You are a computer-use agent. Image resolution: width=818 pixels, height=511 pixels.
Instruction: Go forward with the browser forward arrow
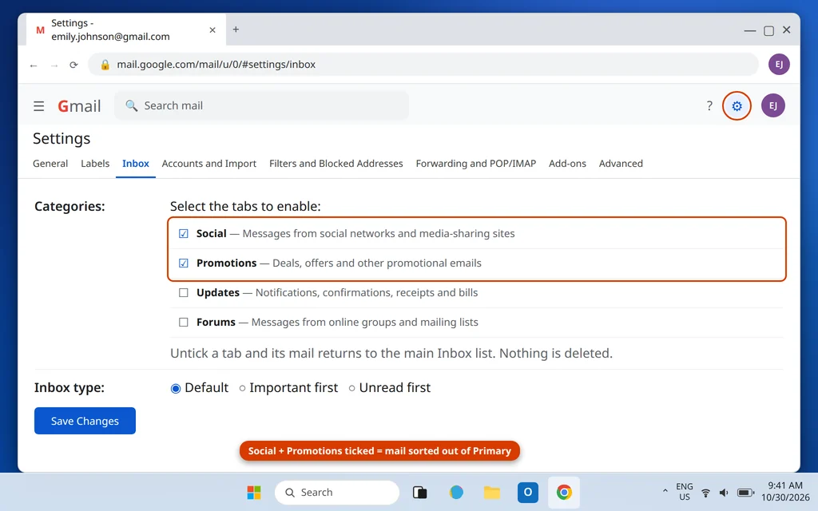[54, 65]
